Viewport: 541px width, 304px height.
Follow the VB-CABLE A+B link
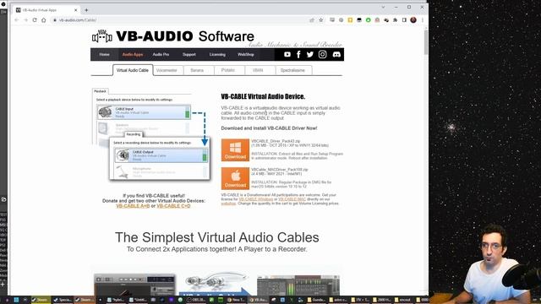133,206
